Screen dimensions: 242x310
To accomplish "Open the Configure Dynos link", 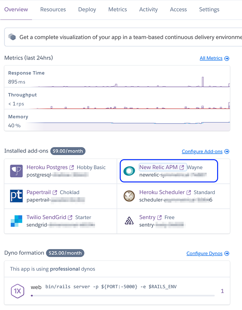I will click(204, 254).
